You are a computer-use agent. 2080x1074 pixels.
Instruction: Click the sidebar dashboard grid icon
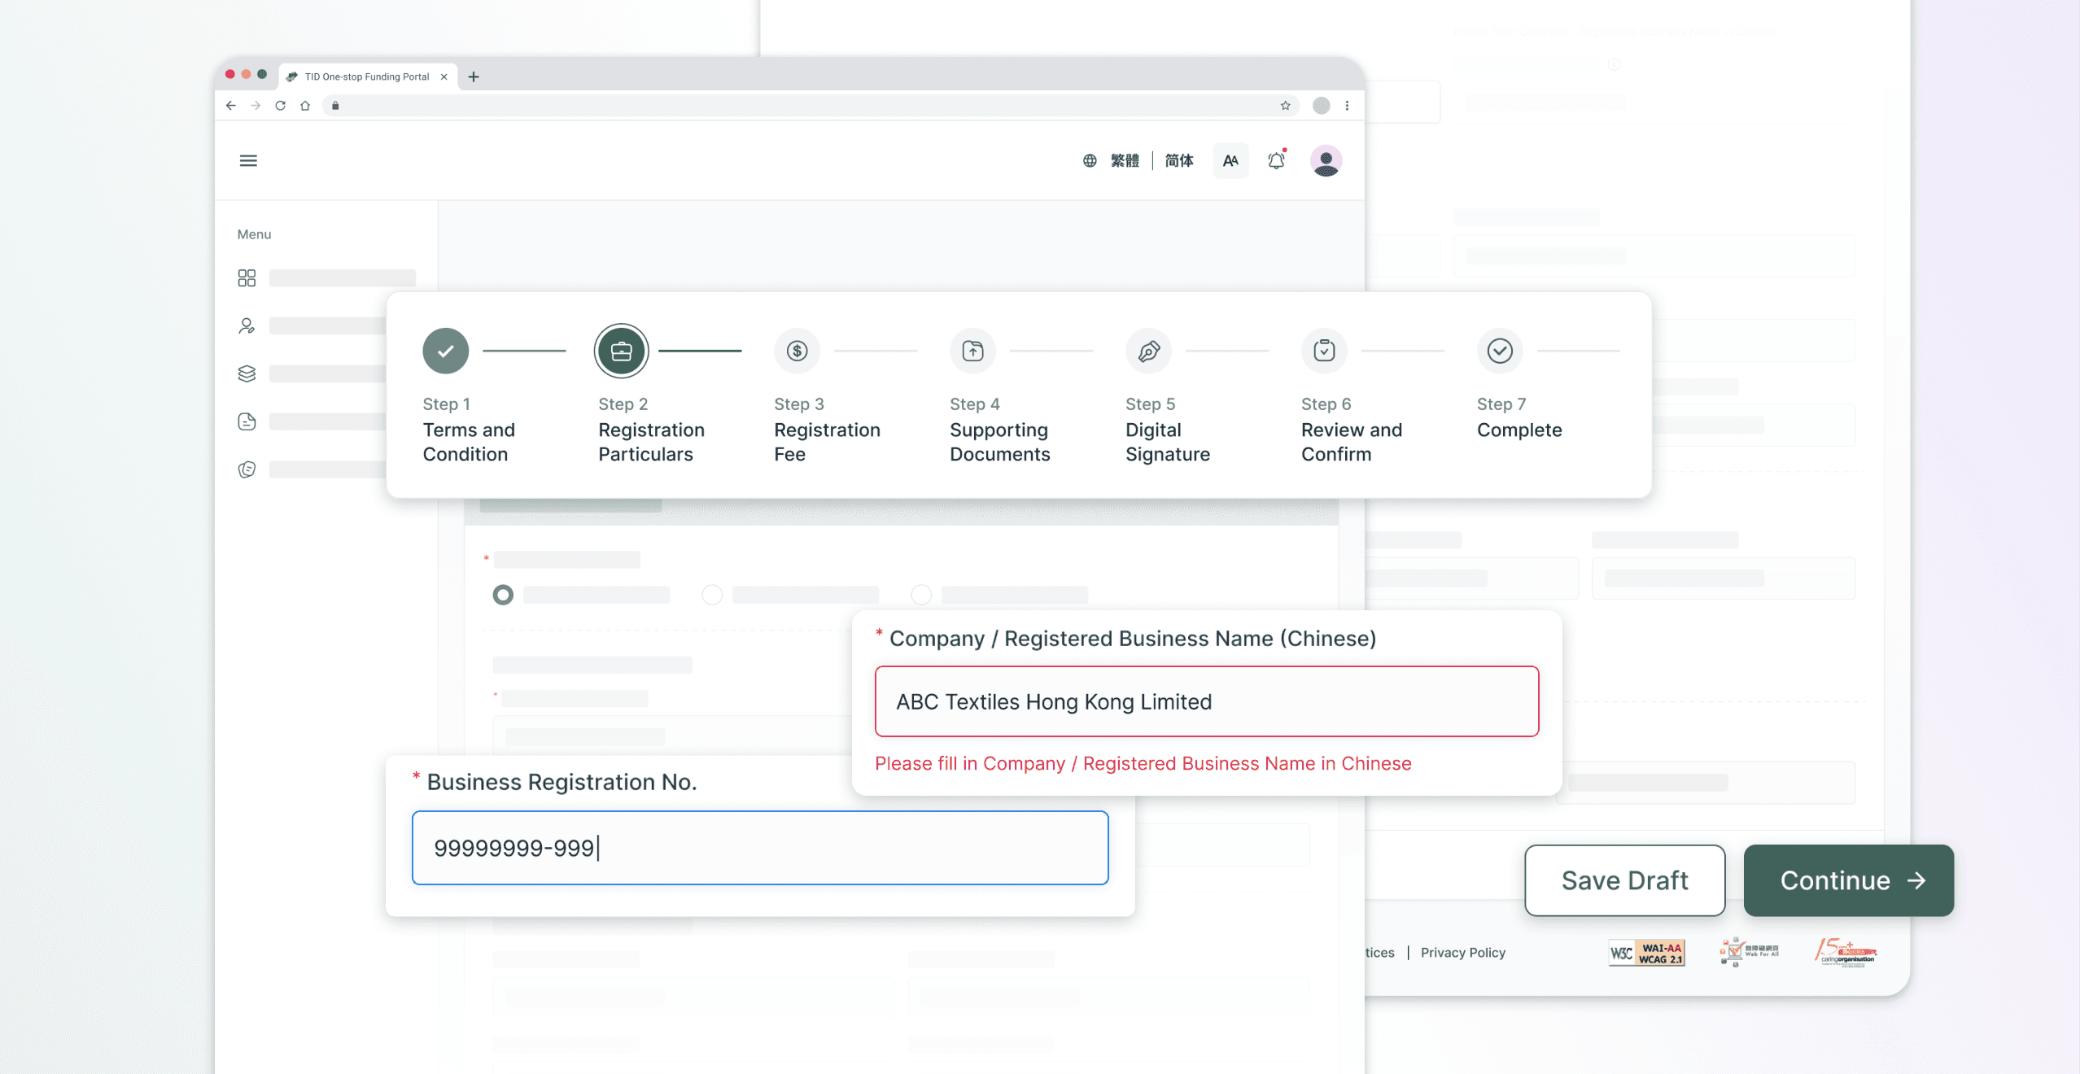[x=247, y=278]
